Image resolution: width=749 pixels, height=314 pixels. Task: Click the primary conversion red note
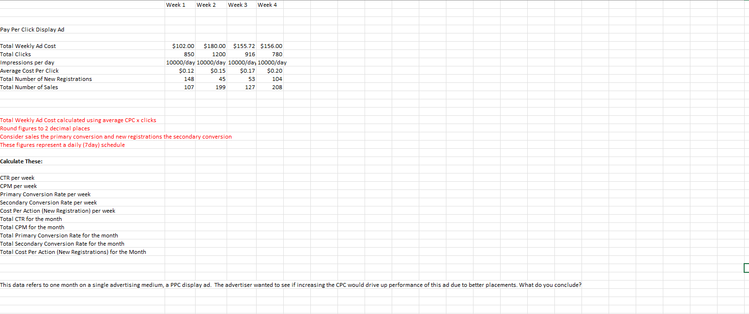[116, 137]
